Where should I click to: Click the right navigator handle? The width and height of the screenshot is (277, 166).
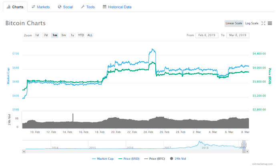point(245,145)
